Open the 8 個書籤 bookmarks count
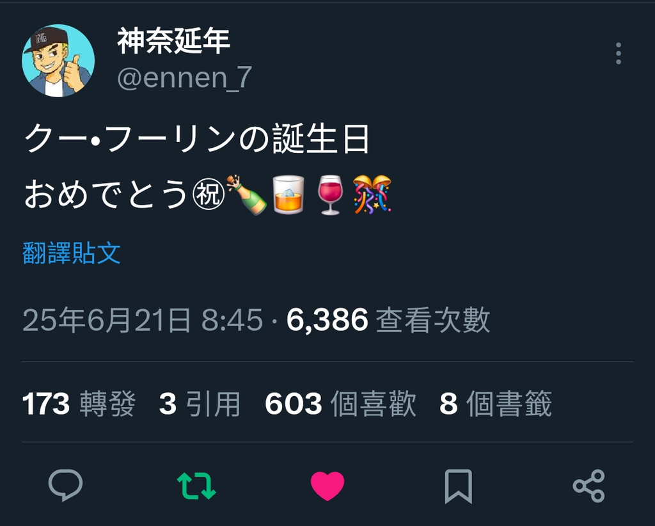The image size is (655, 526). coord(496,404)
